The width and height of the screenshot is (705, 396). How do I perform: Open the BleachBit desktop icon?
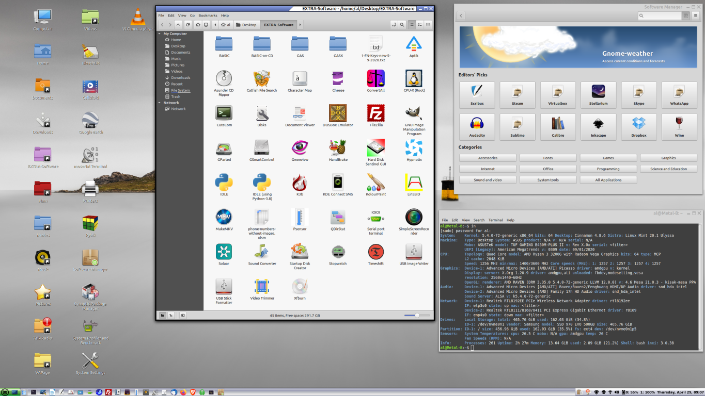pos(90,51)
